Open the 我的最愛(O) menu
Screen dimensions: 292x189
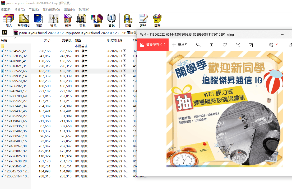pyautogui.click(x=51, y=10)
